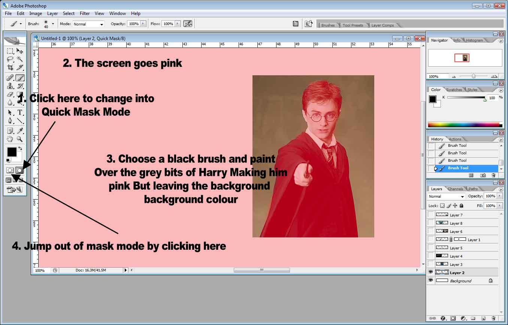Click the Navigator zoom slider handle

point(474,76)
